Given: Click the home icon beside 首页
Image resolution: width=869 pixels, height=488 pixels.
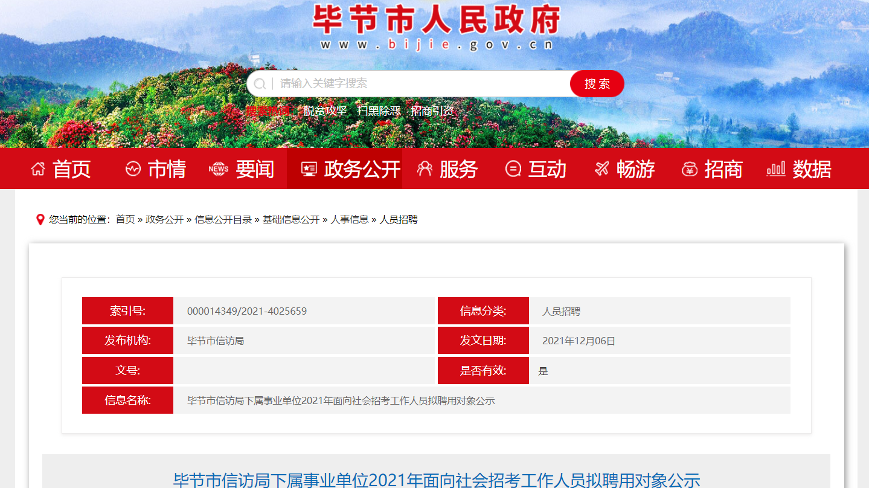Looking at the screenshot, I should (38, 169).
